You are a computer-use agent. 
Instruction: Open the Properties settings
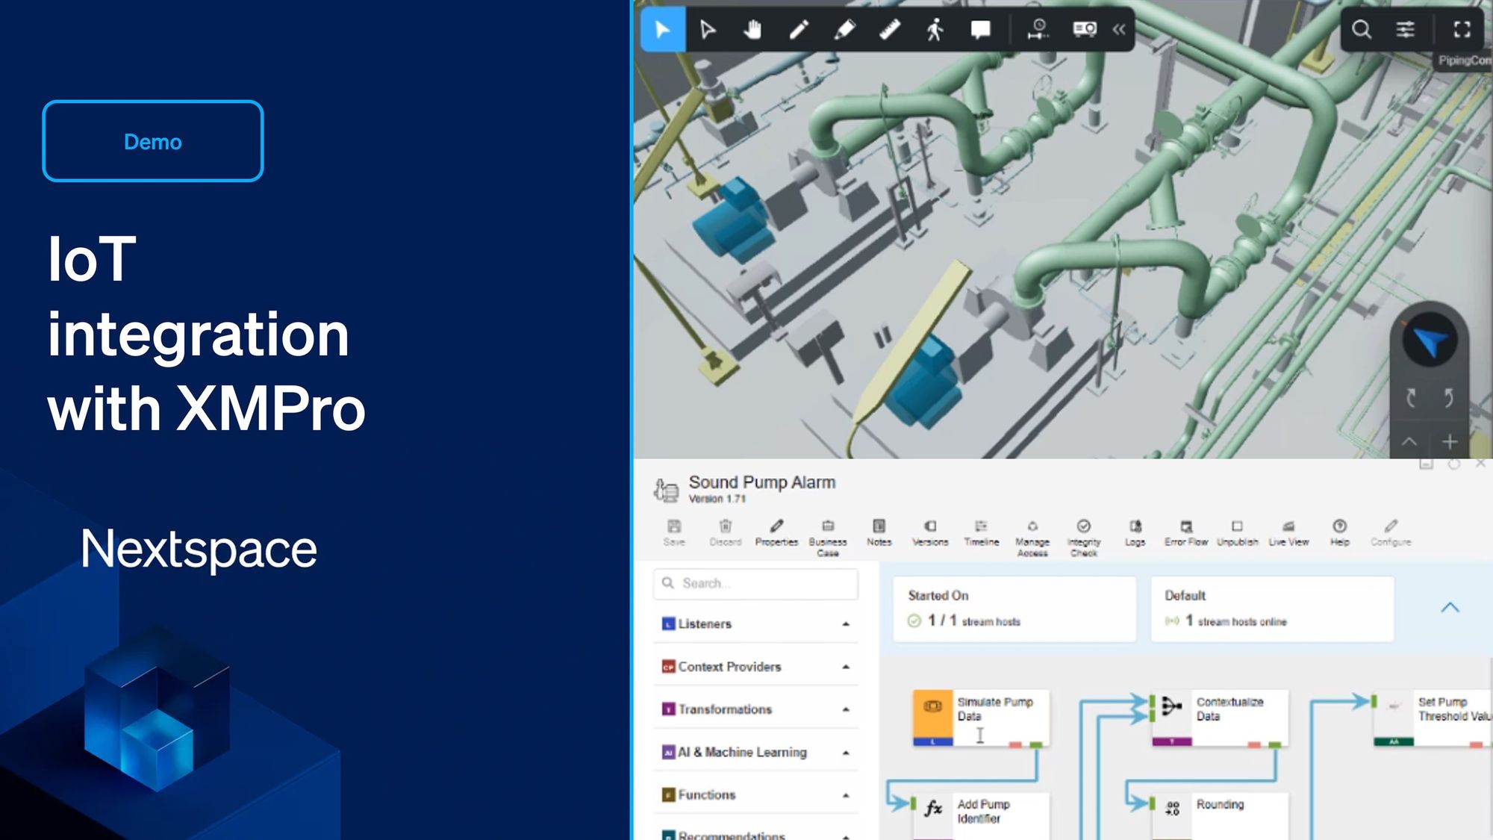[x=777, y=532]
